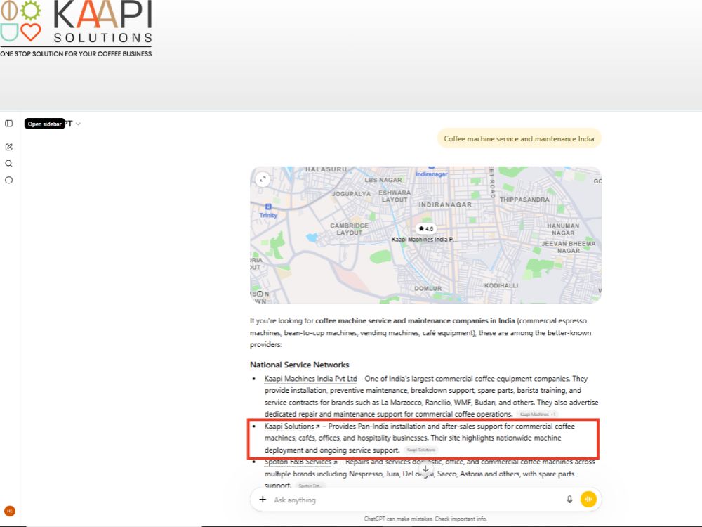Open the Kaapi Machines source citation chip
702x527 pixels.
coord(537,414)
